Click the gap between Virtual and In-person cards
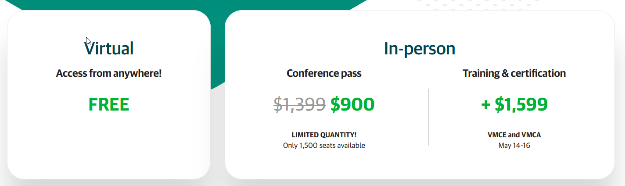Viewport: 625px width, 186px height. 218,132
